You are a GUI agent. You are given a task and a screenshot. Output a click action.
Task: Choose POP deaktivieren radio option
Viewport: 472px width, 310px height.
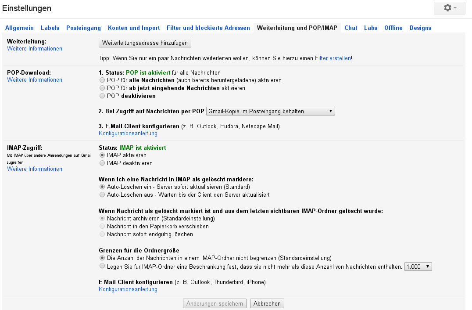pos(102,96)
